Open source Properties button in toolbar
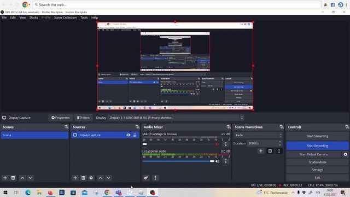The height and width of the screenshot is (197, 350). [x=60, y=118]
